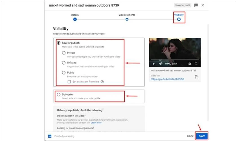Click the processing status icon
The width and height of the screenshot is (237, 141).
[x=50, y=136]
